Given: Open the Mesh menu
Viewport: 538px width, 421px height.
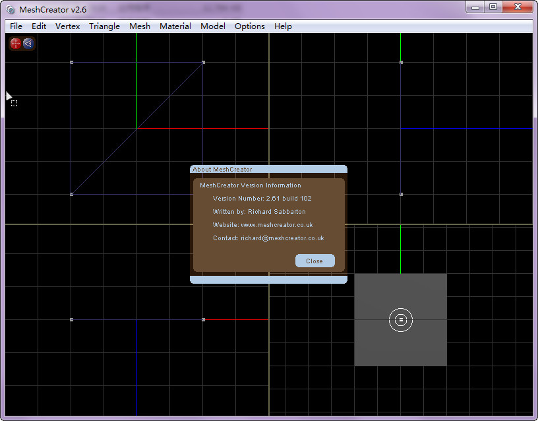Looking at the screenshot, I should tap(140, 26).
